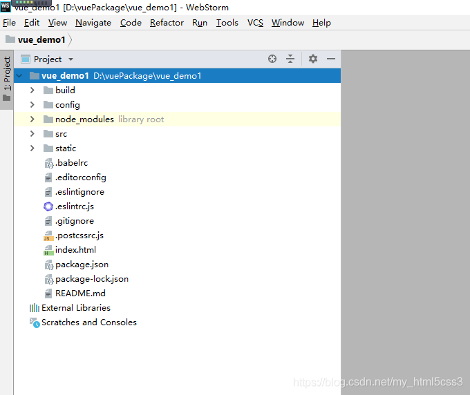Select the .babelrc file name
The width and height of the screenshot is (470, 395).
click(71, 163)
